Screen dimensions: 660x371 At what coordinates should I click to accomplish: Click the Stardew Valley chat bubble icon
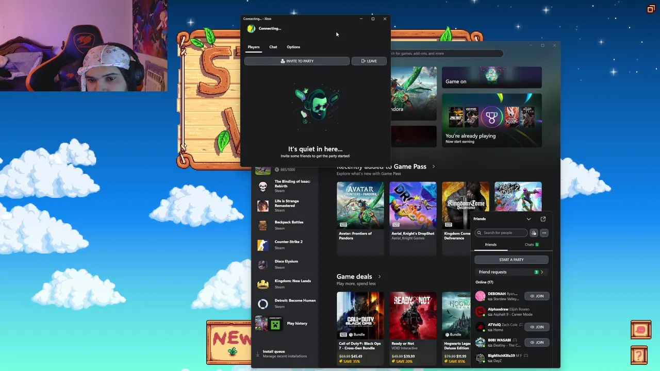click(x=641, y=330)
